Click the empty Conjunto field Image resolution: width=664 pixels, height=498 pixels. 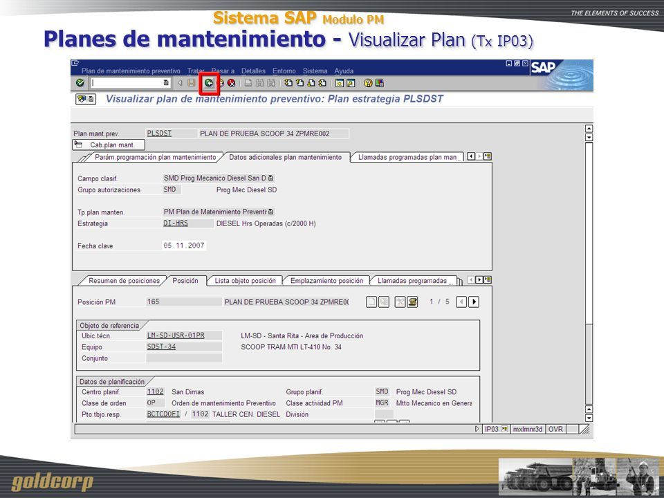tap(184, 358)
